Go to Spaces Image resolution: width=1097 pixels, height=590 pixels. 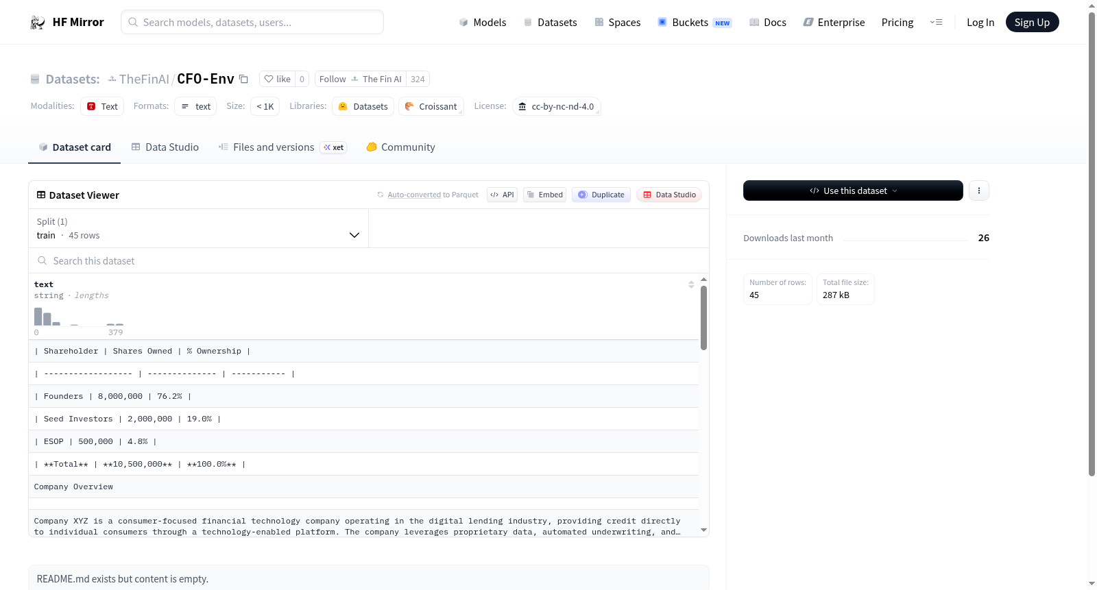[618, 23]
